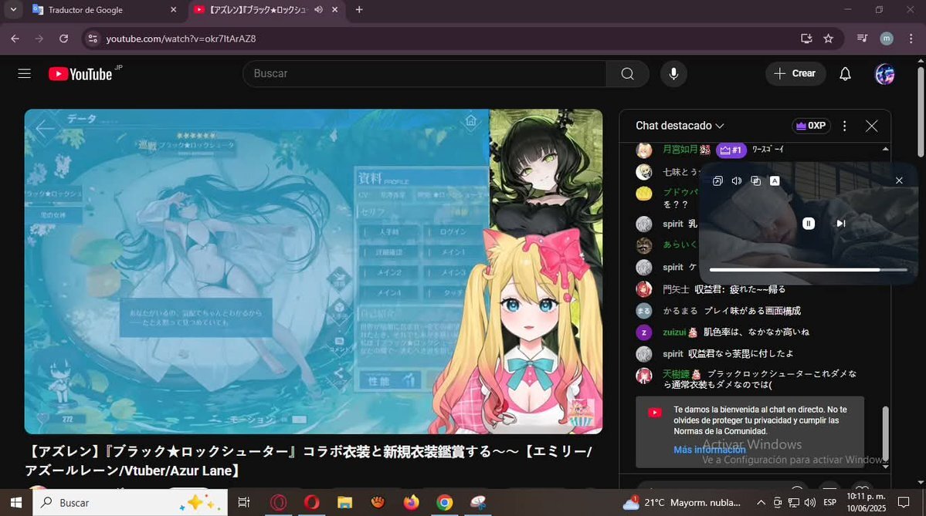Open the YouTube account avatar menu
Screen dimensions: 926x516
coord(884,74)
